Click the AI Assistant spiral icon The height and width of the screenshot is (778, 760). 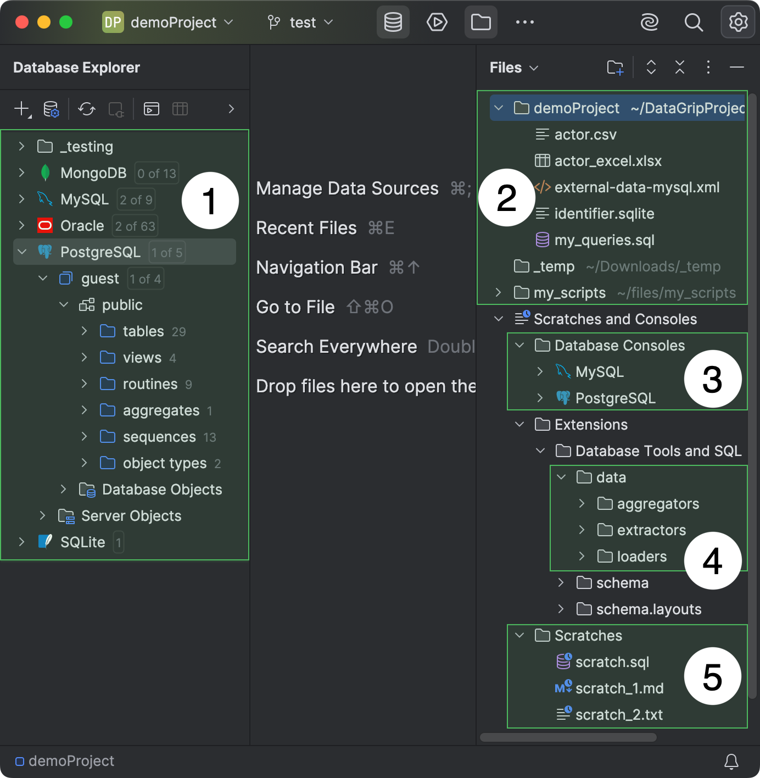click(x=650, y=23)
